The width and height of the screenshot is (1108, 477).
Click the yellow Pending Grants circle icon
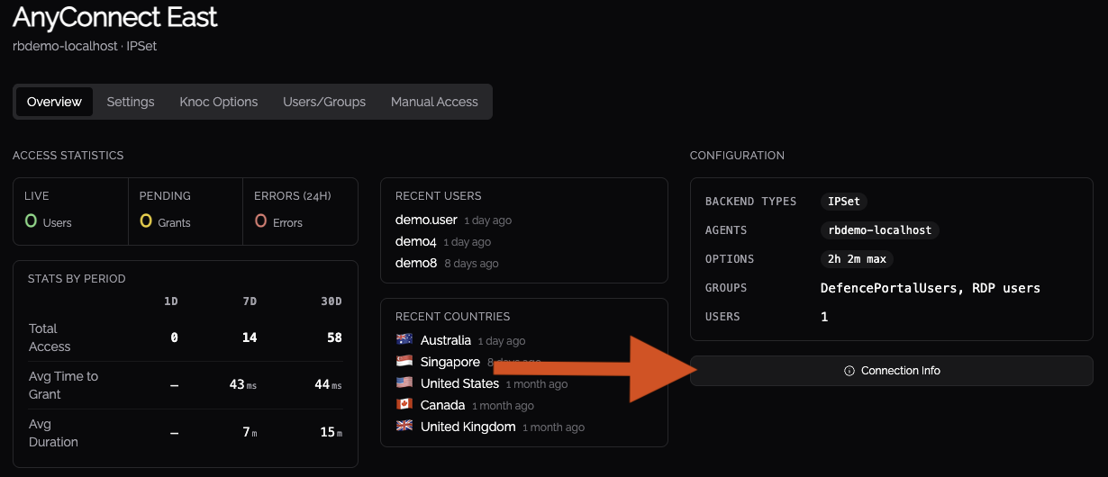click(x=146, y=221)
